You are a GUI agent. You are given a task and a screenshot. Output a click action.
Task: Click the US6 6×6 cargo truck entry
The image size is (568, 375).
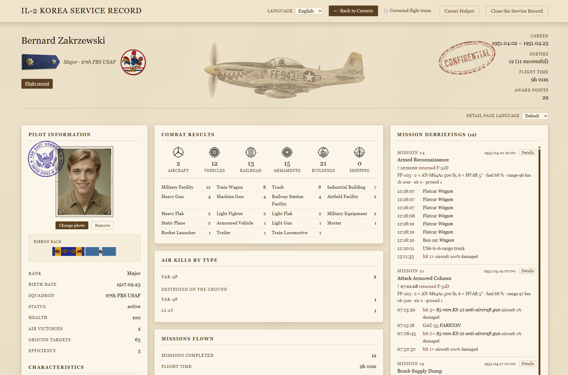pyautogui.click(x=444, y=249)
